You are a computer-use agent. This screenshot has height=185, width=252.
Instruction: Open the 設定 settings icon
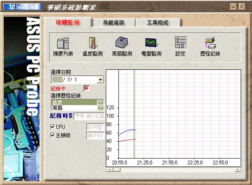point(181,47)
